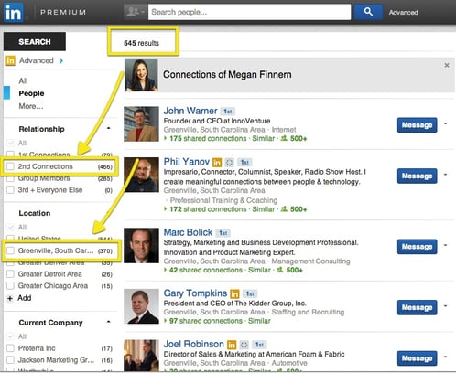Click the magnifying glass search button
The image size is (456, 373).
tap(368, 12)
